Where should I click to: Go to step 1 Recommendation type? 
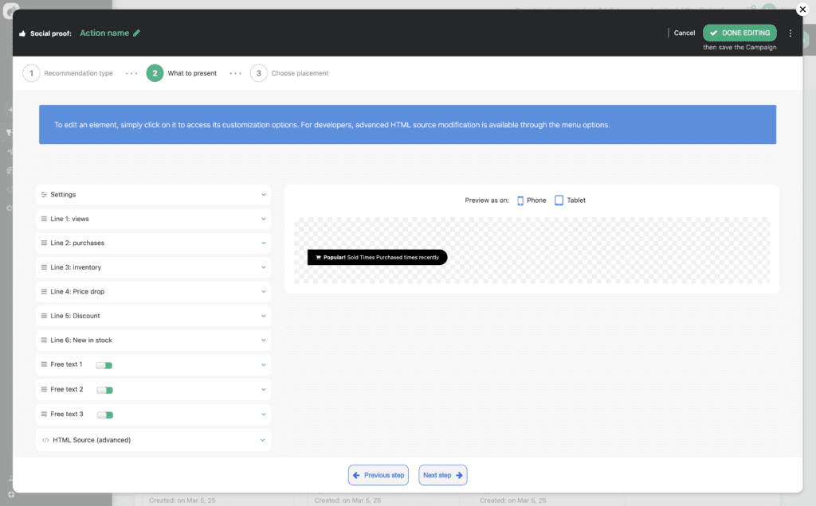point(68,73)
